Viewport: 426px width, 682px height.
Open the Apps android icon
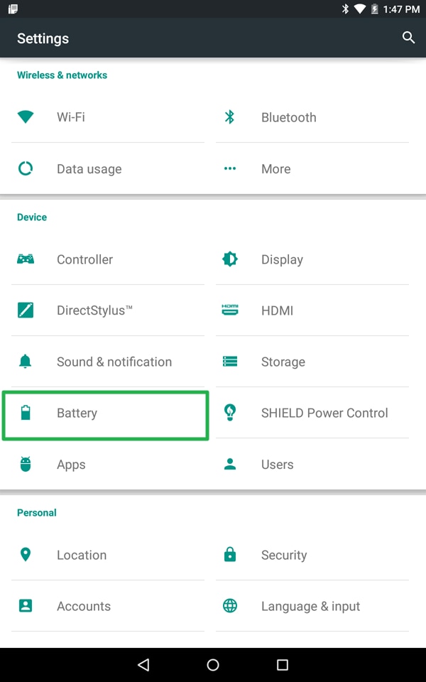pos(26,465)
